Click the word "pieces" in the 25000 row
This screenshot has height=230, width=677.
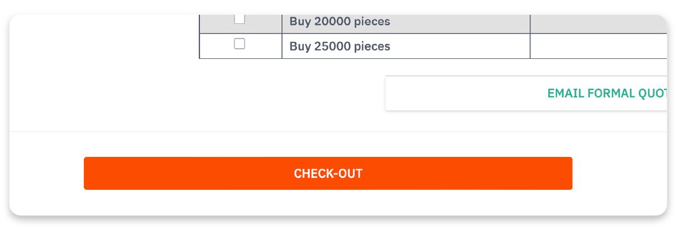(x=372, y=46)
